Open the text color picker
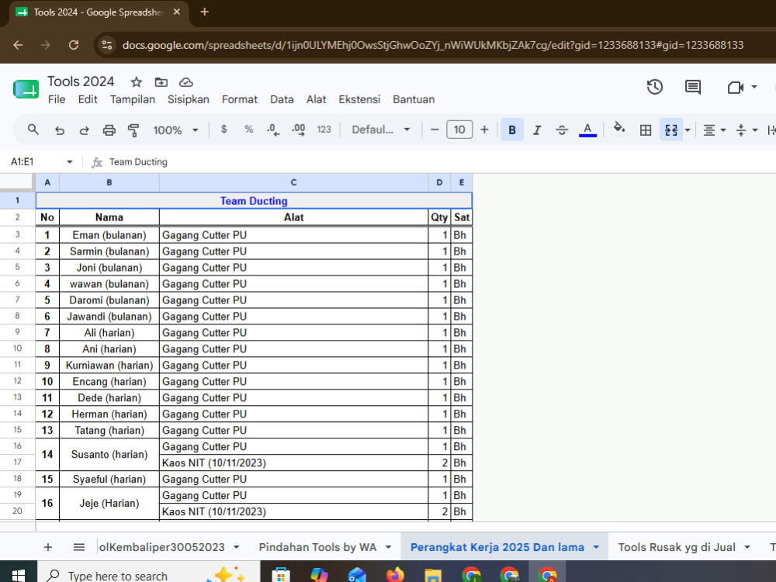 point(587,130)
